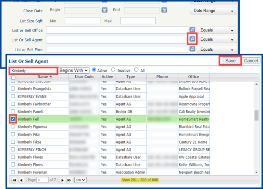The height and width of the screenshot is (189, 263).
Task: Click the Close Date Begin field
Action: 82,10
